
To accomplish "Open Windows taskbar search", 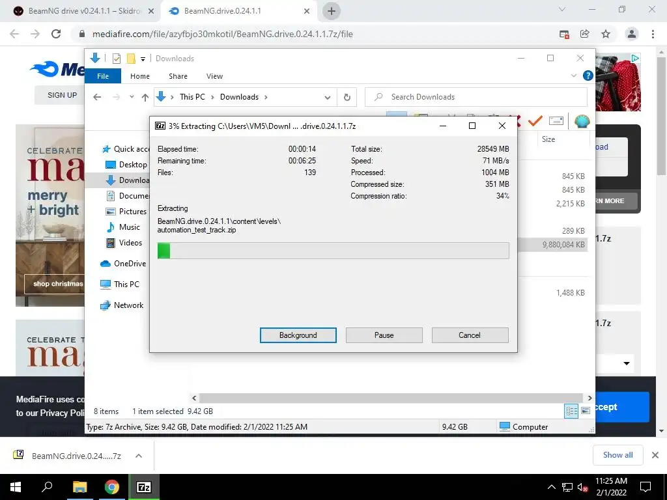I will pos(47,487).
